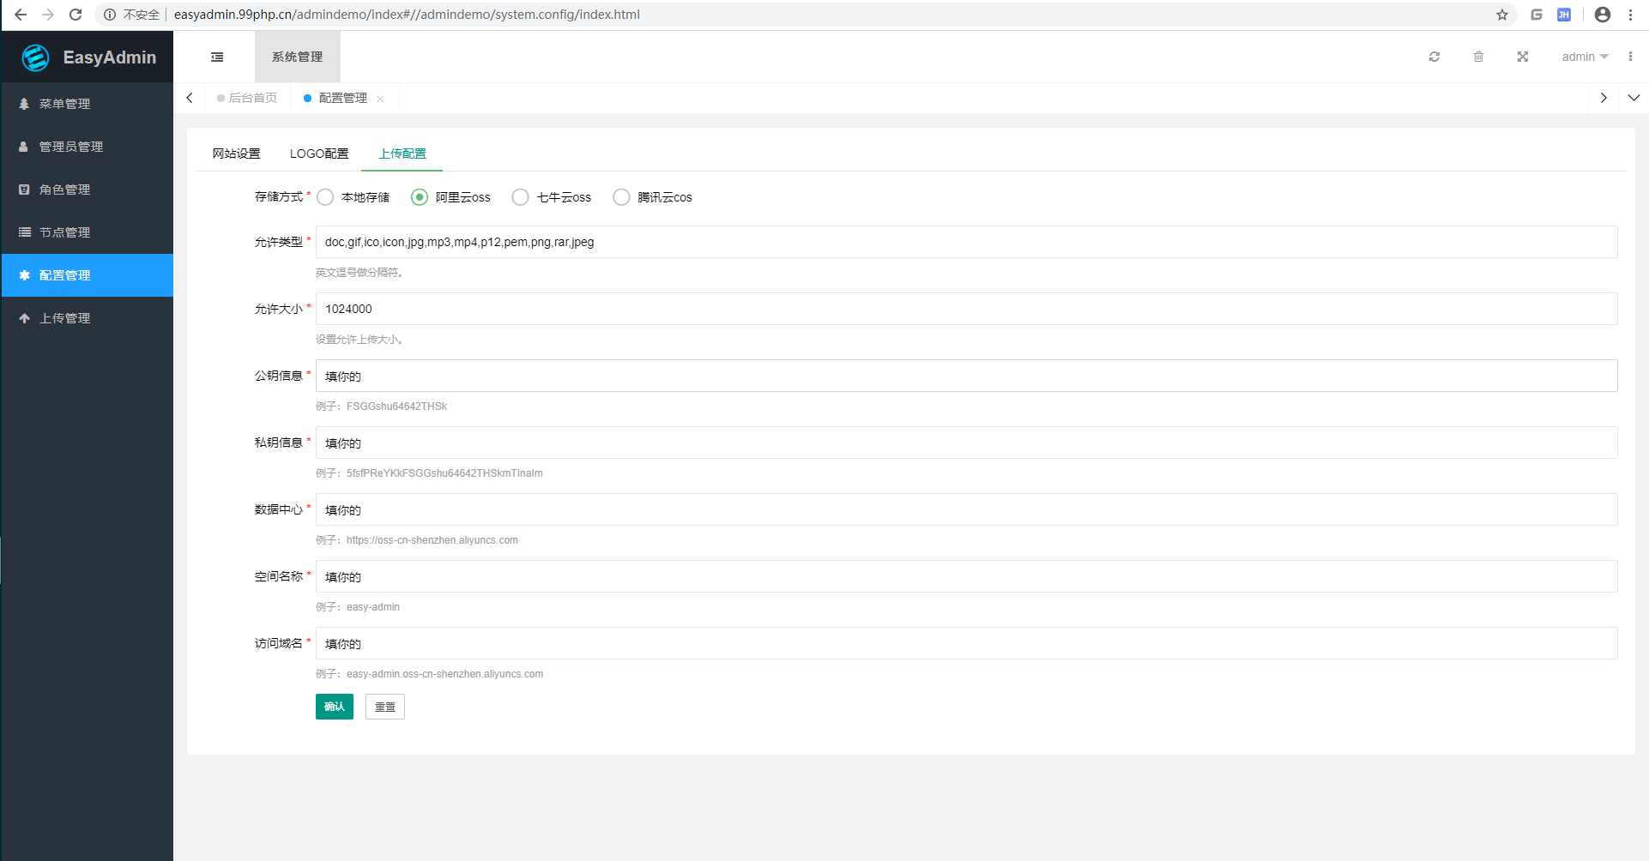
Task: Select the 七牛云oss radio button
Action: click(x=520, y=197)
